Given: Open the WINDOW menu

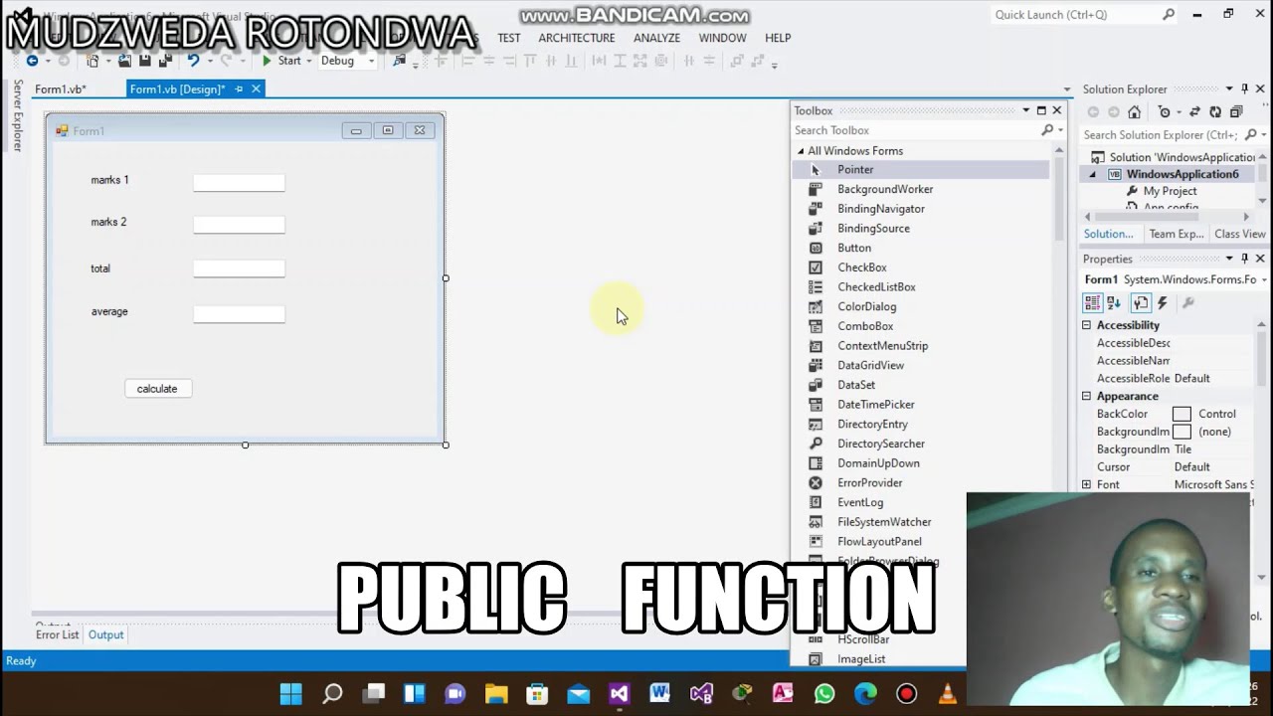Looking at the screenshot, I should (722, 38).
